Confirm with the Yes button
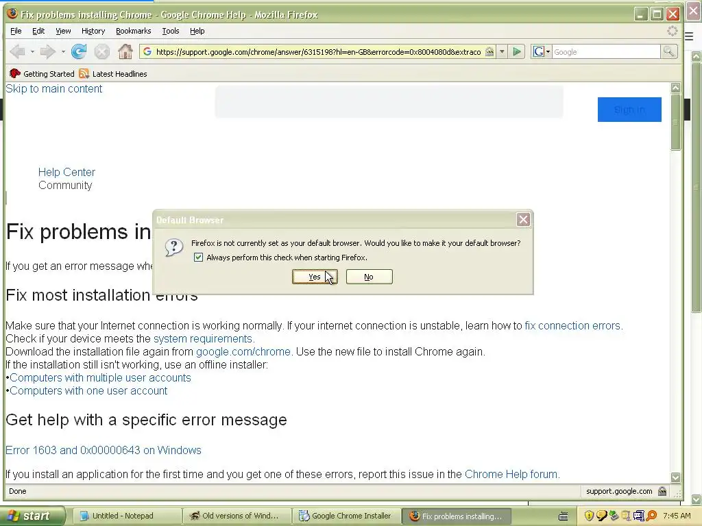 pos(315,277)
